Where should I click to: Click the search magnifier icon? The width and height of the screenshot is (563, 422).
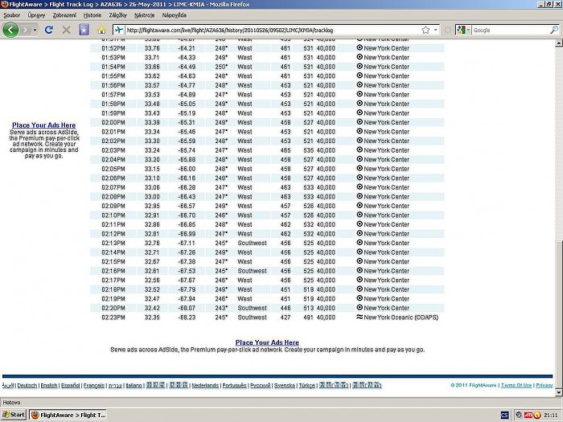coord(554,31)
